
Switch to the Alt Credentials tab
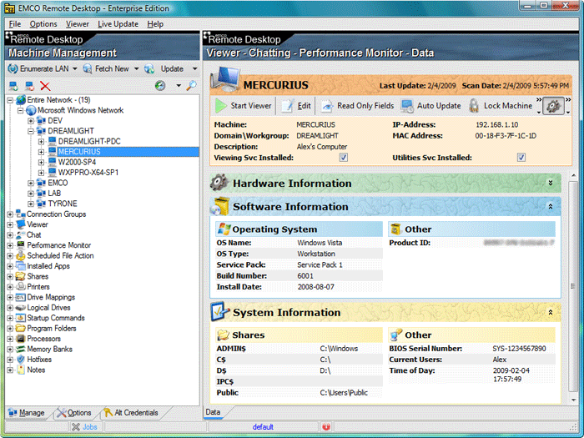tap(132, 413)
